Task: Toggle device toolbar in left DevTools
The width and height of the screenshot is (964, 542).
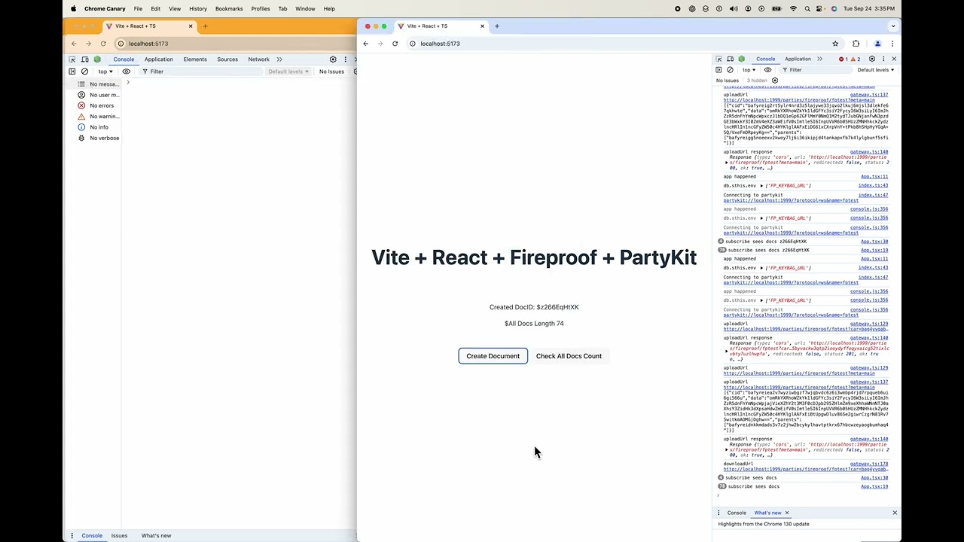Action: [x=84, y=59]
